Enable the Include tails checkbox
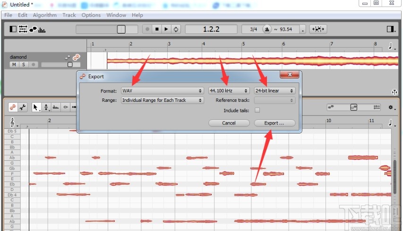Viewport: 403px width, 231px height. tap(257, 110)
